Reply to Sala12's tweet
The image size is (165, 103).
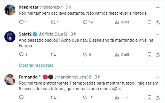tap(21, 55)
